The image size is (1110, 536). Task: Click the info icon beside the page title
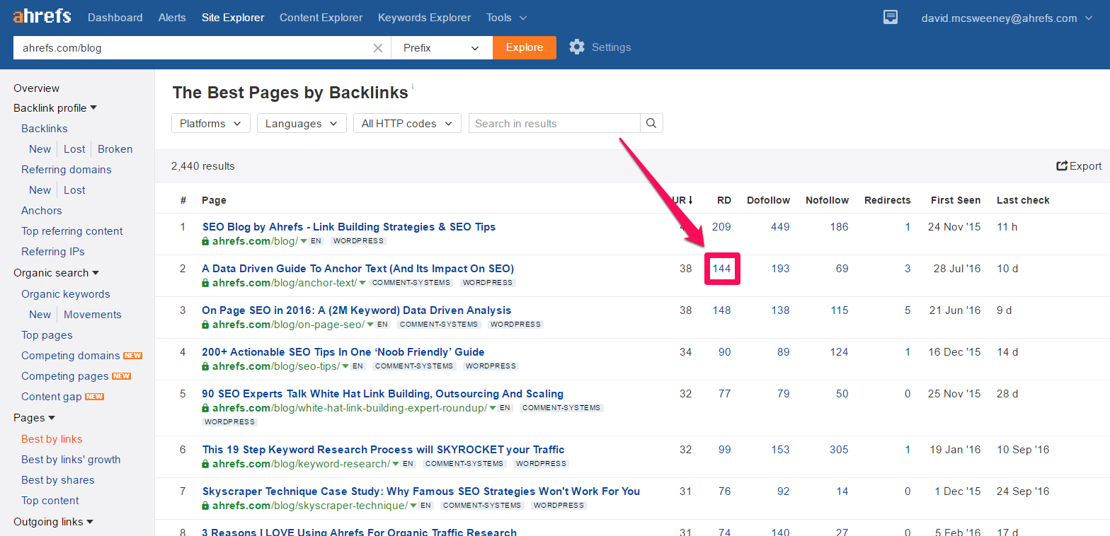413,86
